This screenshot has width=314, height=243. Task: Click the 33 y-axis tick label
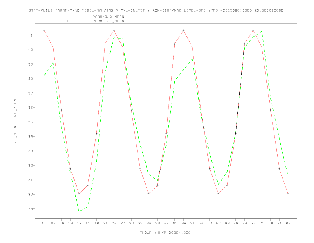(x=30, y=151)
